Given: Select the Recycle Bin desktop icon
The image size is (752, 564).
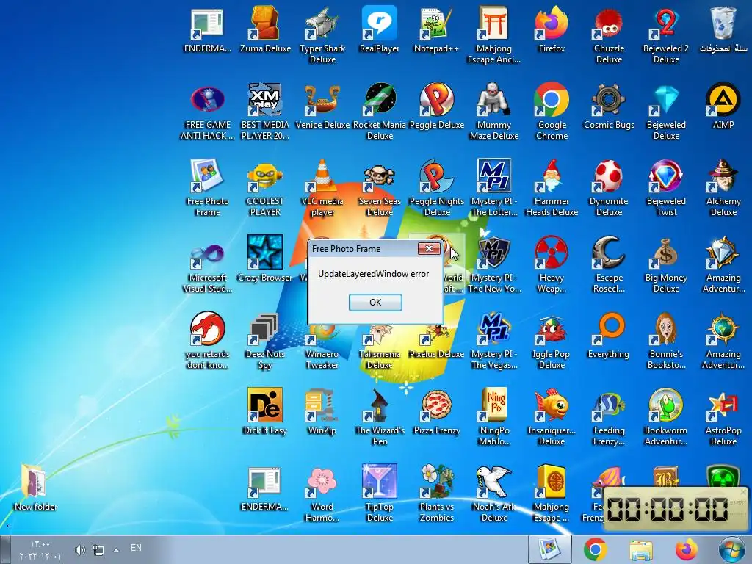Looking at the screenshot, I should click(723, 29).
